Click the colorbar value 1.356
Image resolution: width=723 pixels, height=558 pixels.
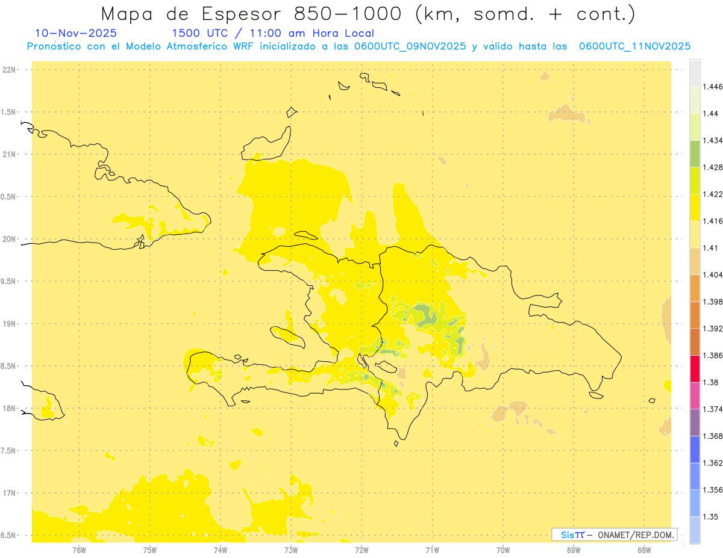pyautogui.click(x=713, y=490)
